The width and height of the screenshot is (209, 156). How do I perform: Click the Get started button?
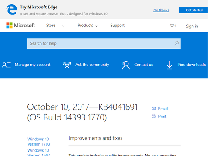(193, 10)
